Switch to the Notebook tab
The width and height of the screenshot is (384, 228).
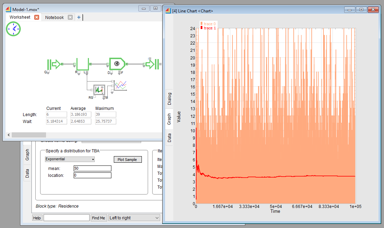coord(54,17)
